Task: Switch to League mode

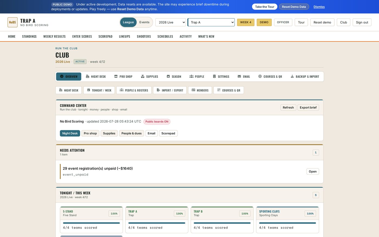Action: [x=128, y=22]
